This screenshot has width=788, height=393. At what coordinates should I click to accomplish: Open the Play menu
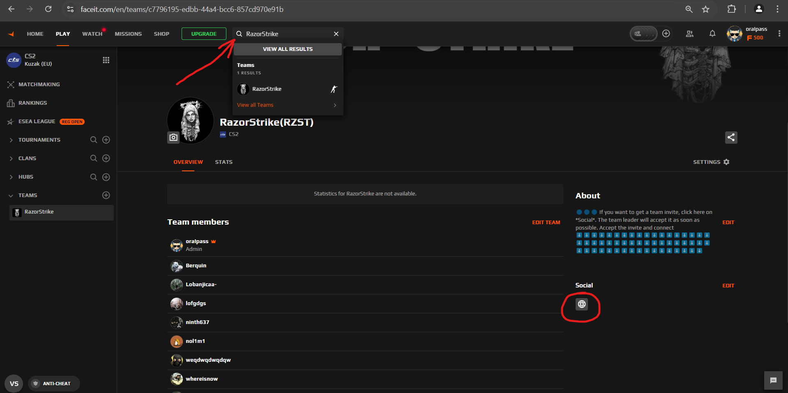tap(63, 34)
